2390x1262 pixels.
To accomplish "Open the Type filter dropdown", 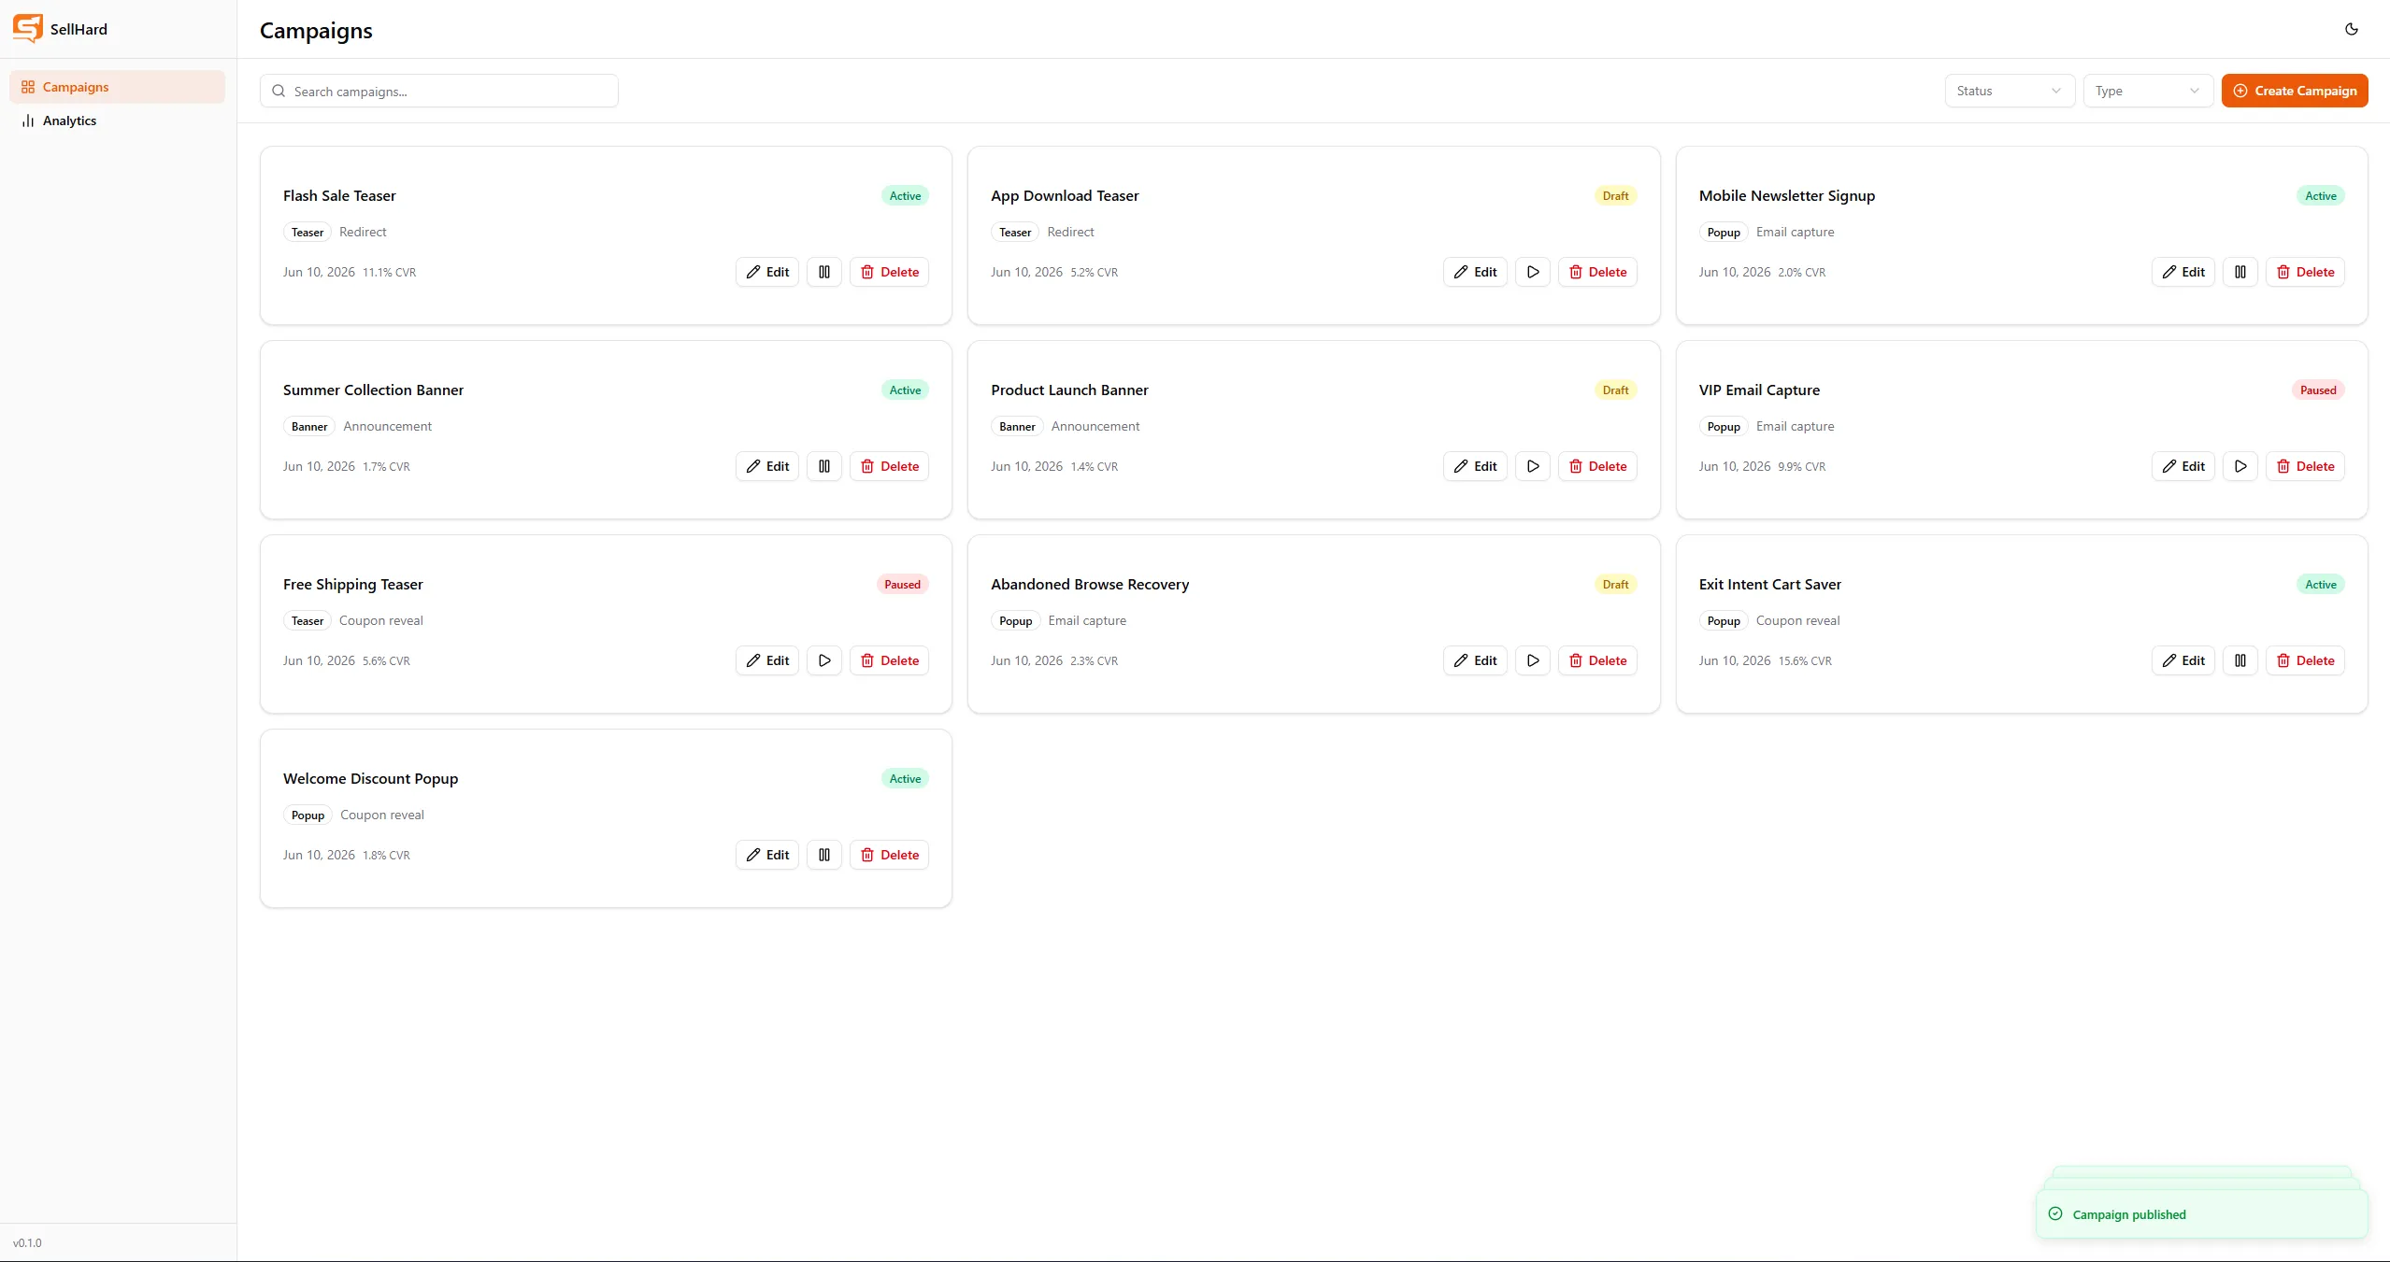I will [x=2148, y=91].
